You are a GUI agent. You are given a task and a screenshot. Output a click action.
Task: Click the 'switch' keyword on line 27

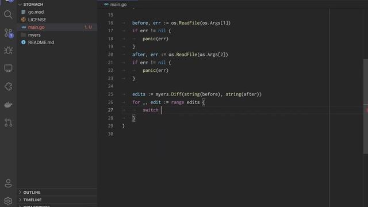(x=151, y=110)
